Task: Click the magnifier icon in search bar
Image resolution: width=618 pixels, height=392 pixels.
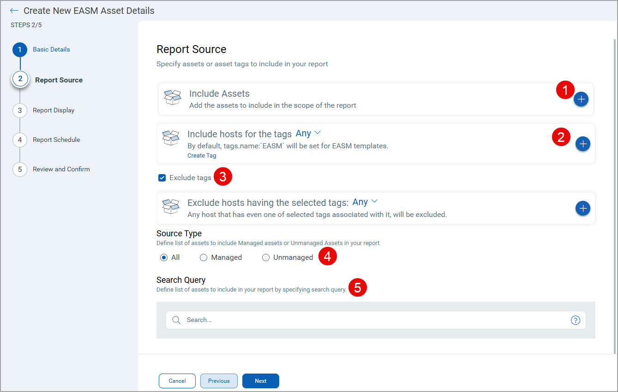Action: point(176,320)
